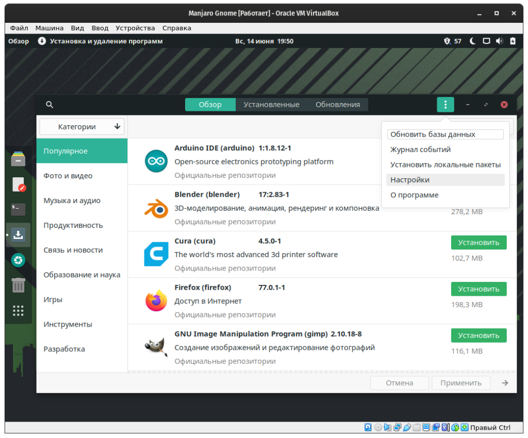
Task: Open the clock Вс, 14 июня 19:50
Action: pyautogui.click(x=264, y=41)
